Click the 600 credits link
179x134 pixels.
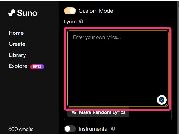tap(21, 129)
